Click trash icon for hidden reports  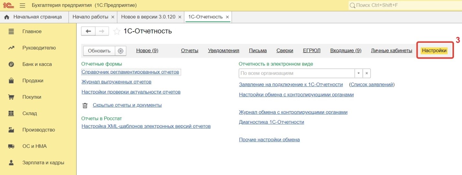(x=85, y=105)
